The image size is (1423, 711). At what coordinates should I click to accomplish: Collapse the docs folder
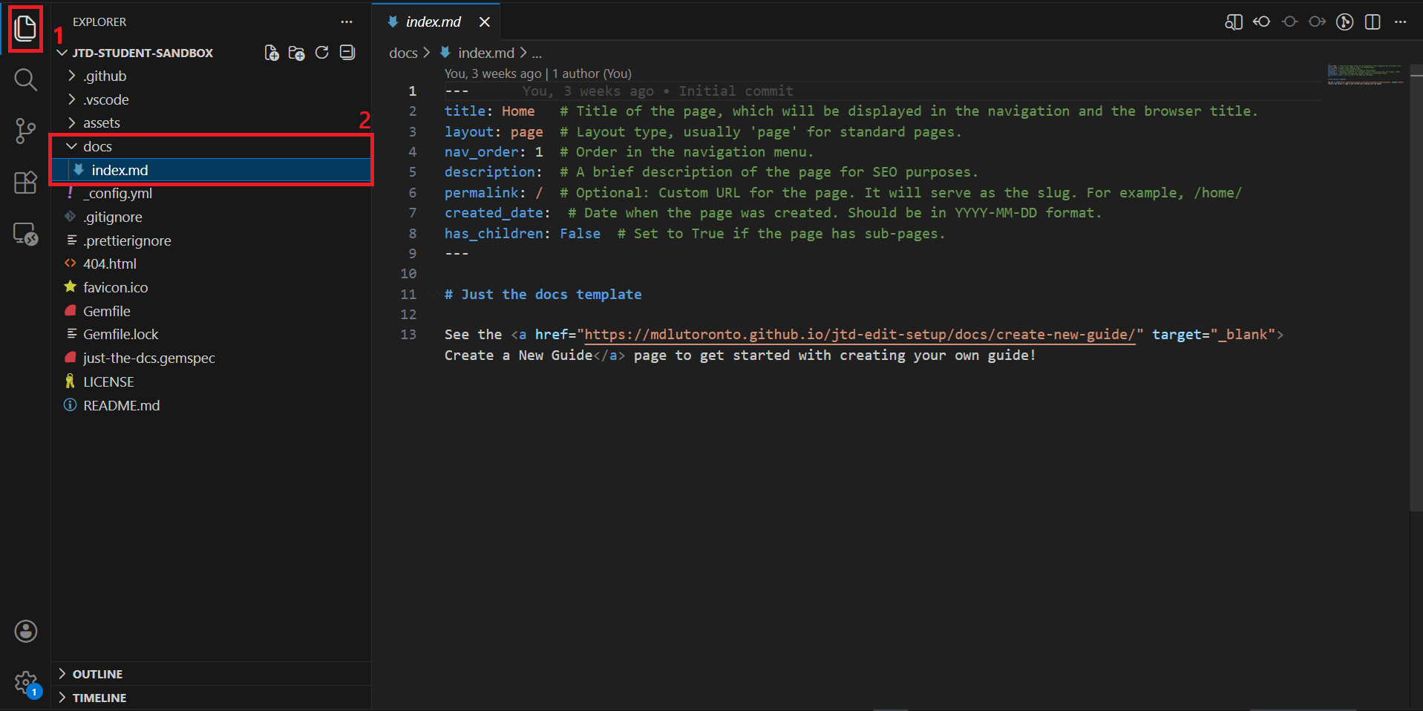click(96, 147)
